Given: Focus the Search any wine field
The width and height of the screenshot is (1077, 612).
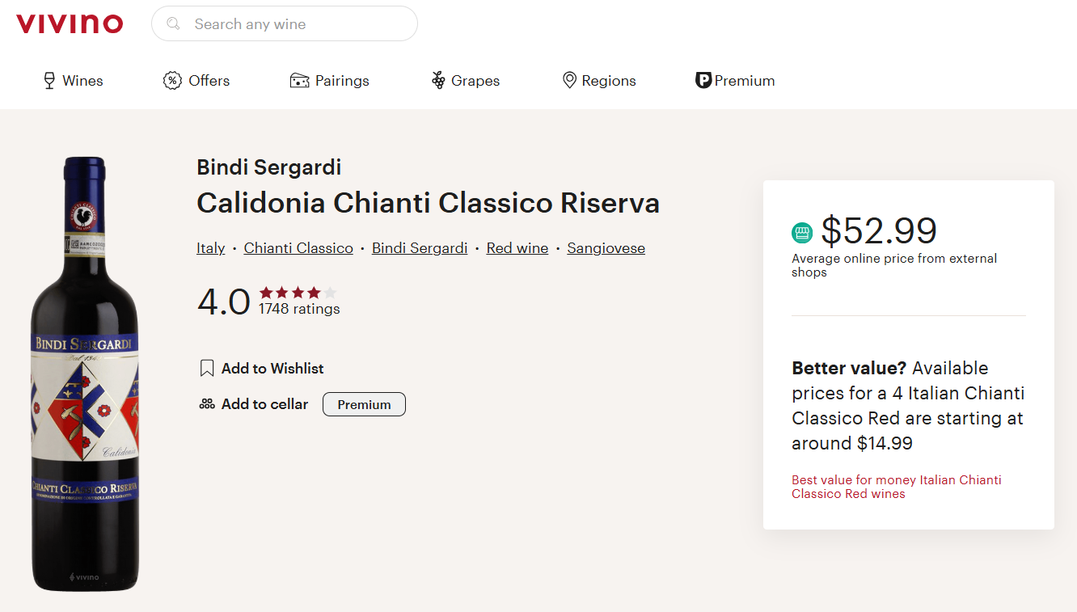Looking at the screenshot, I should 299,24.
